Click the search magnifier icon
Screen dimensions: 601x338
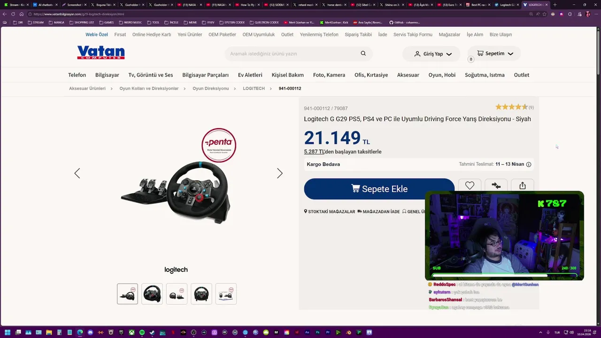coord(363,54)
